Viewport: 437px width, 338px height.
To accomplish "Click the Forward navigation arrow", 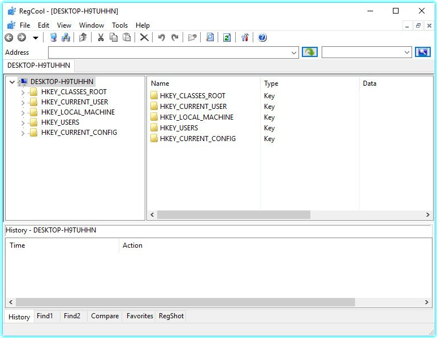I will pyautogui.click(x=21, y=37).
